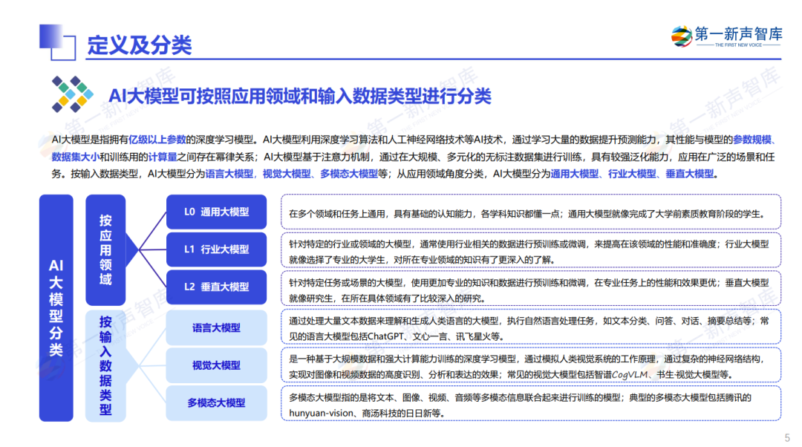Click the page number 5

[x=788, y=438]
